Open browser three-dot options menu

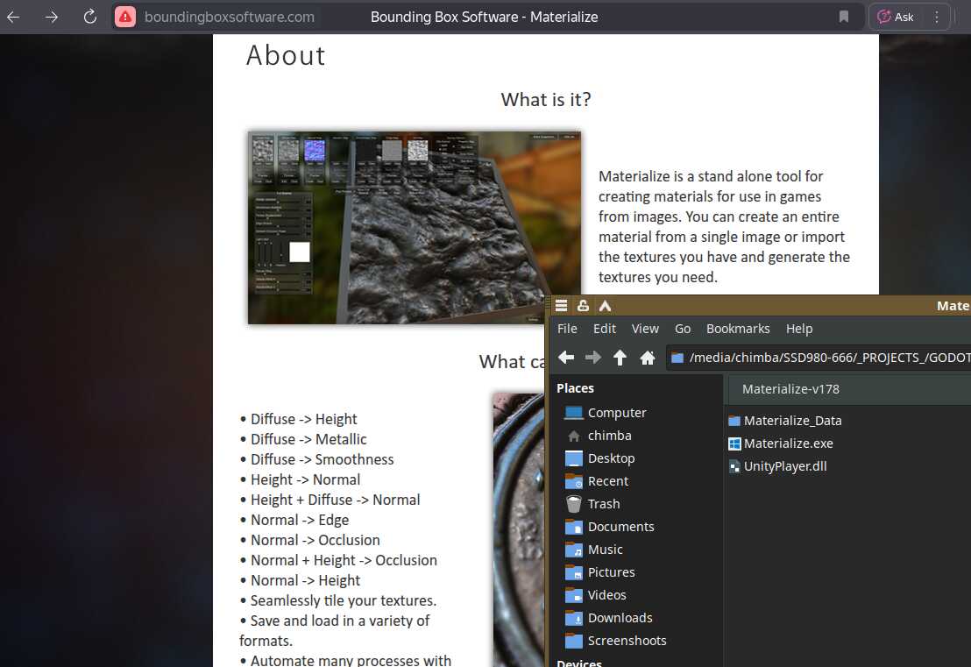tap(937, 17)
